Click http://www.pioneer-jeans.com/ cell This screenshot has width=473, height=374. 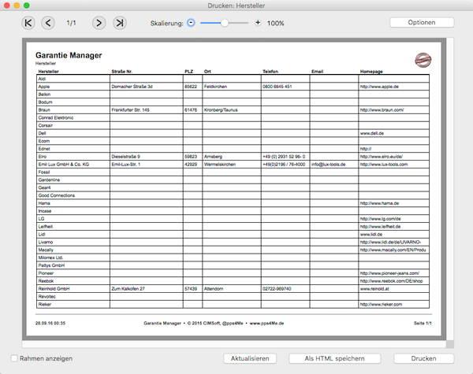(x=393, y=273)
